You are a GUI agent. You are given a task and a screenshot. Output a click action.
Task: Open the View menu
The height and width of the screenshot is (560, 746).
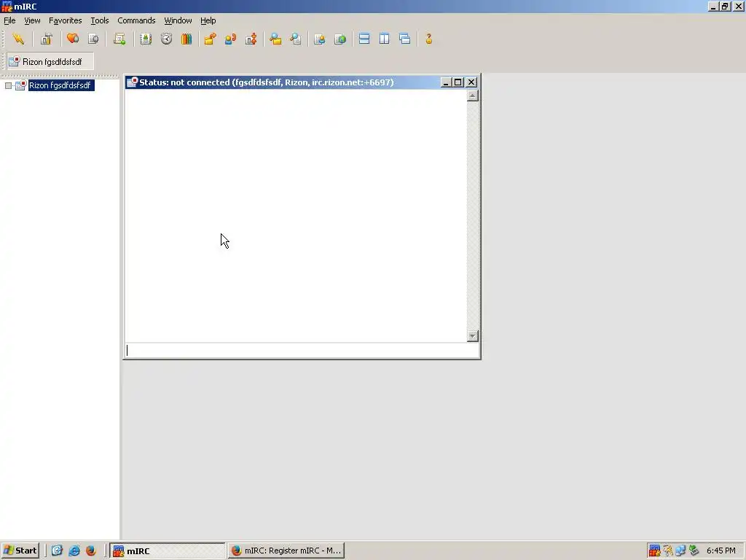pos(32,20)
